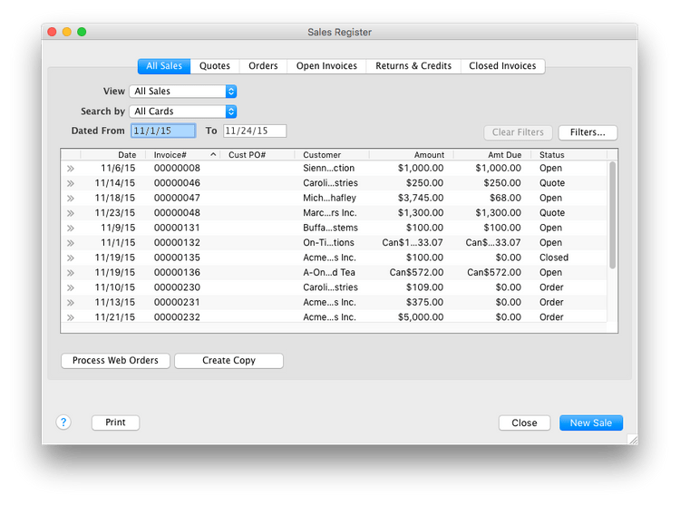Open the View dropdown showing All Sales
The image size is (680, 505).
[183, 91]
